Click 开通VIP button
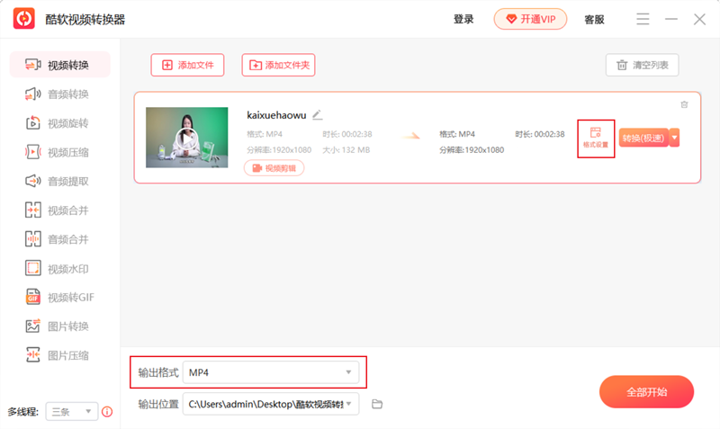The width and height of the screenshot is (720, 429). pyautogui.click(x=530, y=19)
